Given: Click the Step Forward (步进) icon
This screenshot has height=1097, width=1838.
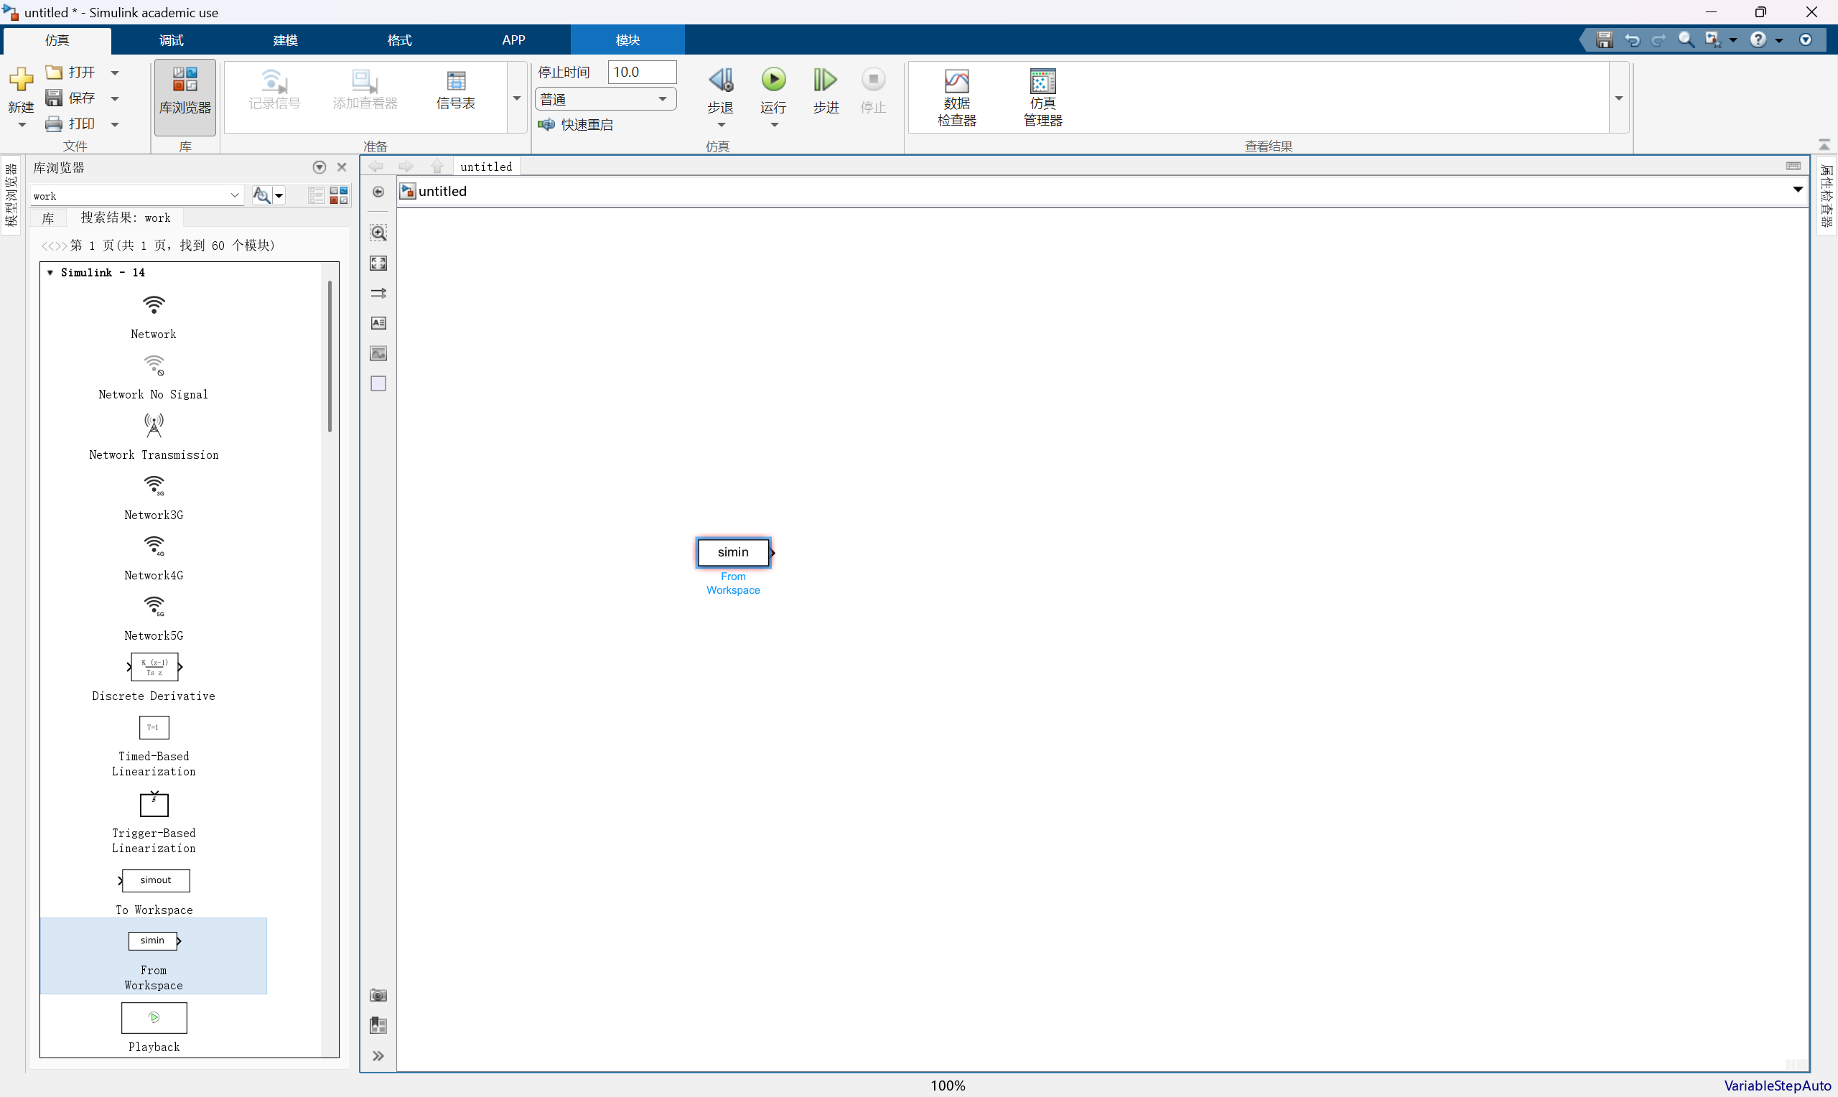Looking at the screenshot, I should tap(825, 80).
